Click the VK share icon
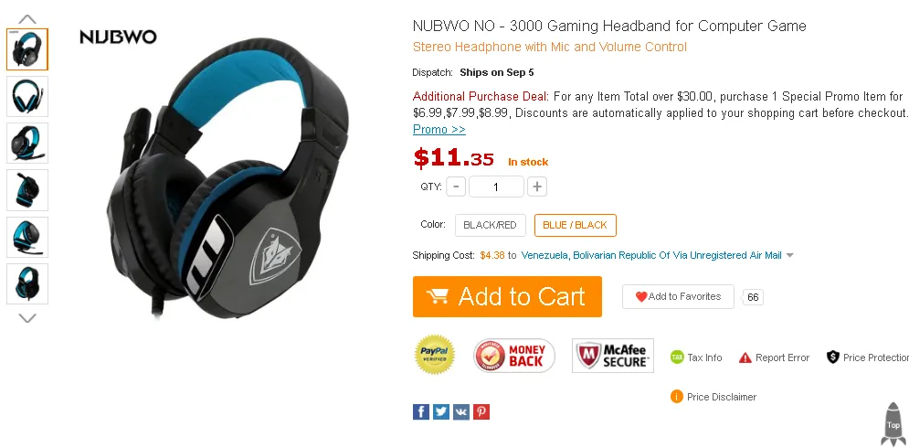This screenshot has width=909, height=448. [460, 412]
